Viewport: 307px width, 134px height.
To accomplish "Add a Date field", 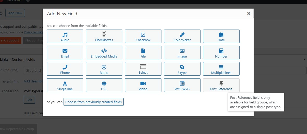I will [221, 36].
